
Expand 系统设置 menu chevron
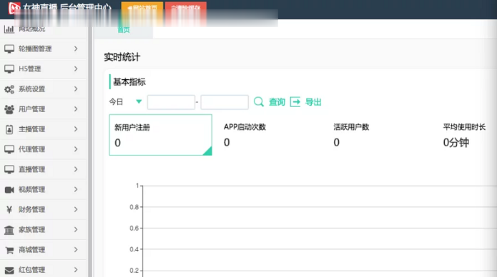[x=76, y=89]
